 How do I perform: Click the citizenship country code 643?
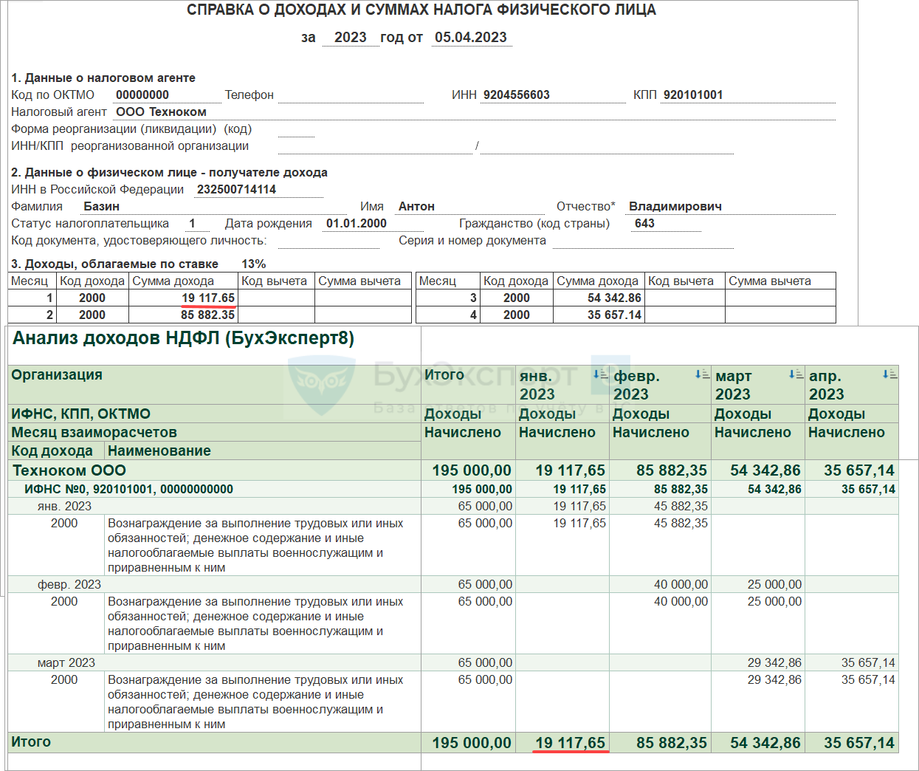coord(644,223)
